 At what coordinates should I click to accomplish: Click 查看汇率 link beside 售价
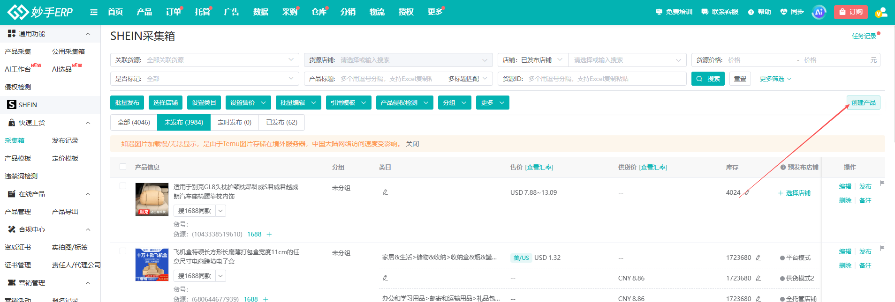tap(539, 167)
